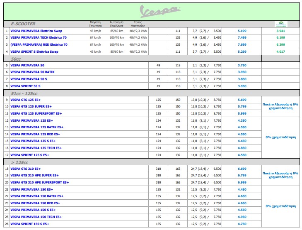
Task: Click VESPA PRIMAVERA 50 model name
Action: tap(27, 66)
